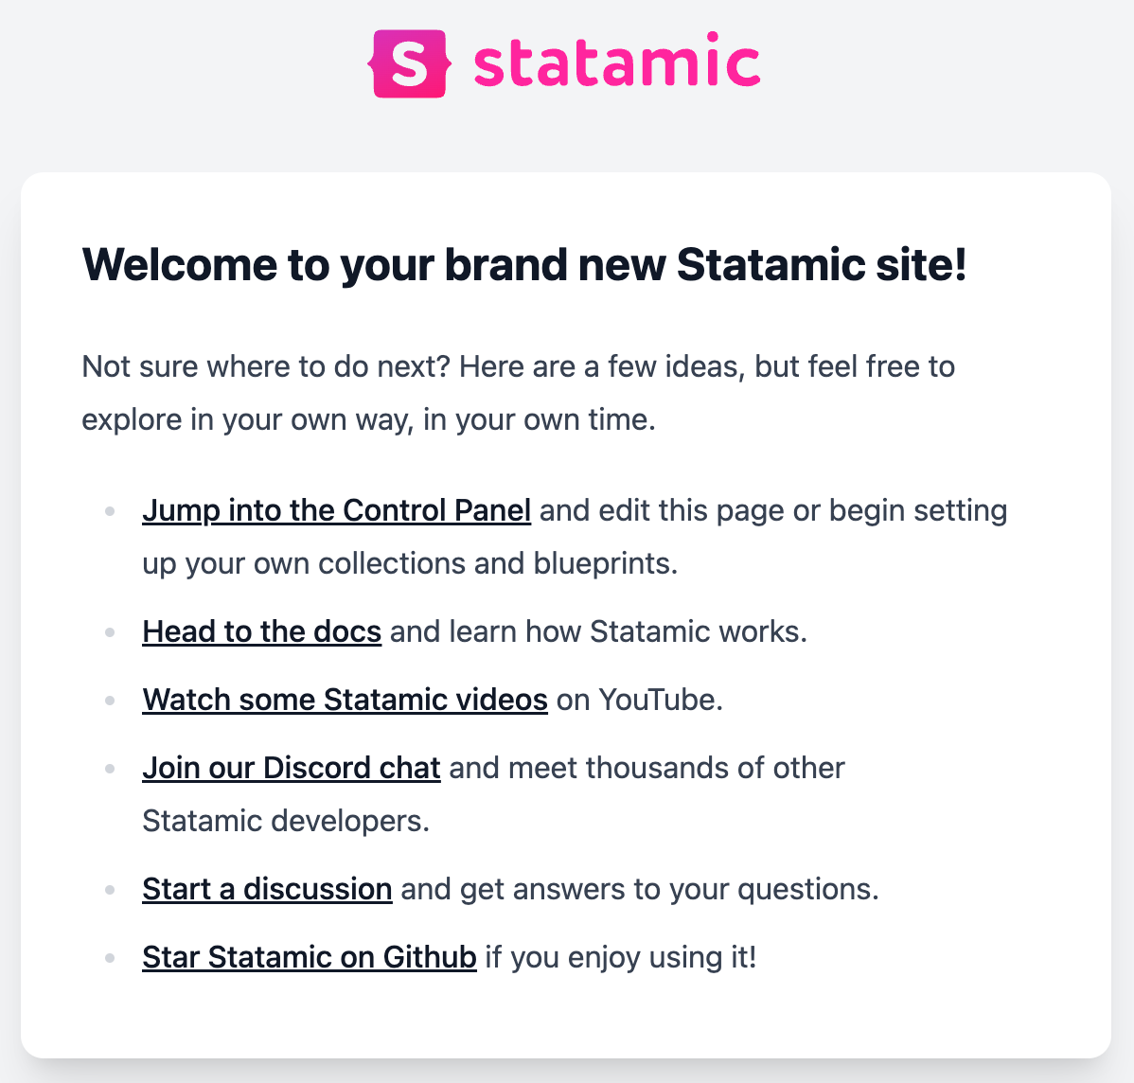Click the bullet dot beside Start a discussion
1134x1083 pixels.
click(111, 890)
